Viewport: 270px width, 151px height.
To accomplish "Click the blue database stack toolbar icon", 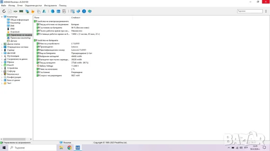I will point(58,11).
